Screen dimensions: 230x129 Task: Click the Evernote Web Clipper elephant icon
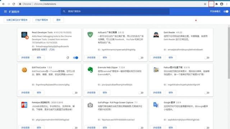point(90,70)
